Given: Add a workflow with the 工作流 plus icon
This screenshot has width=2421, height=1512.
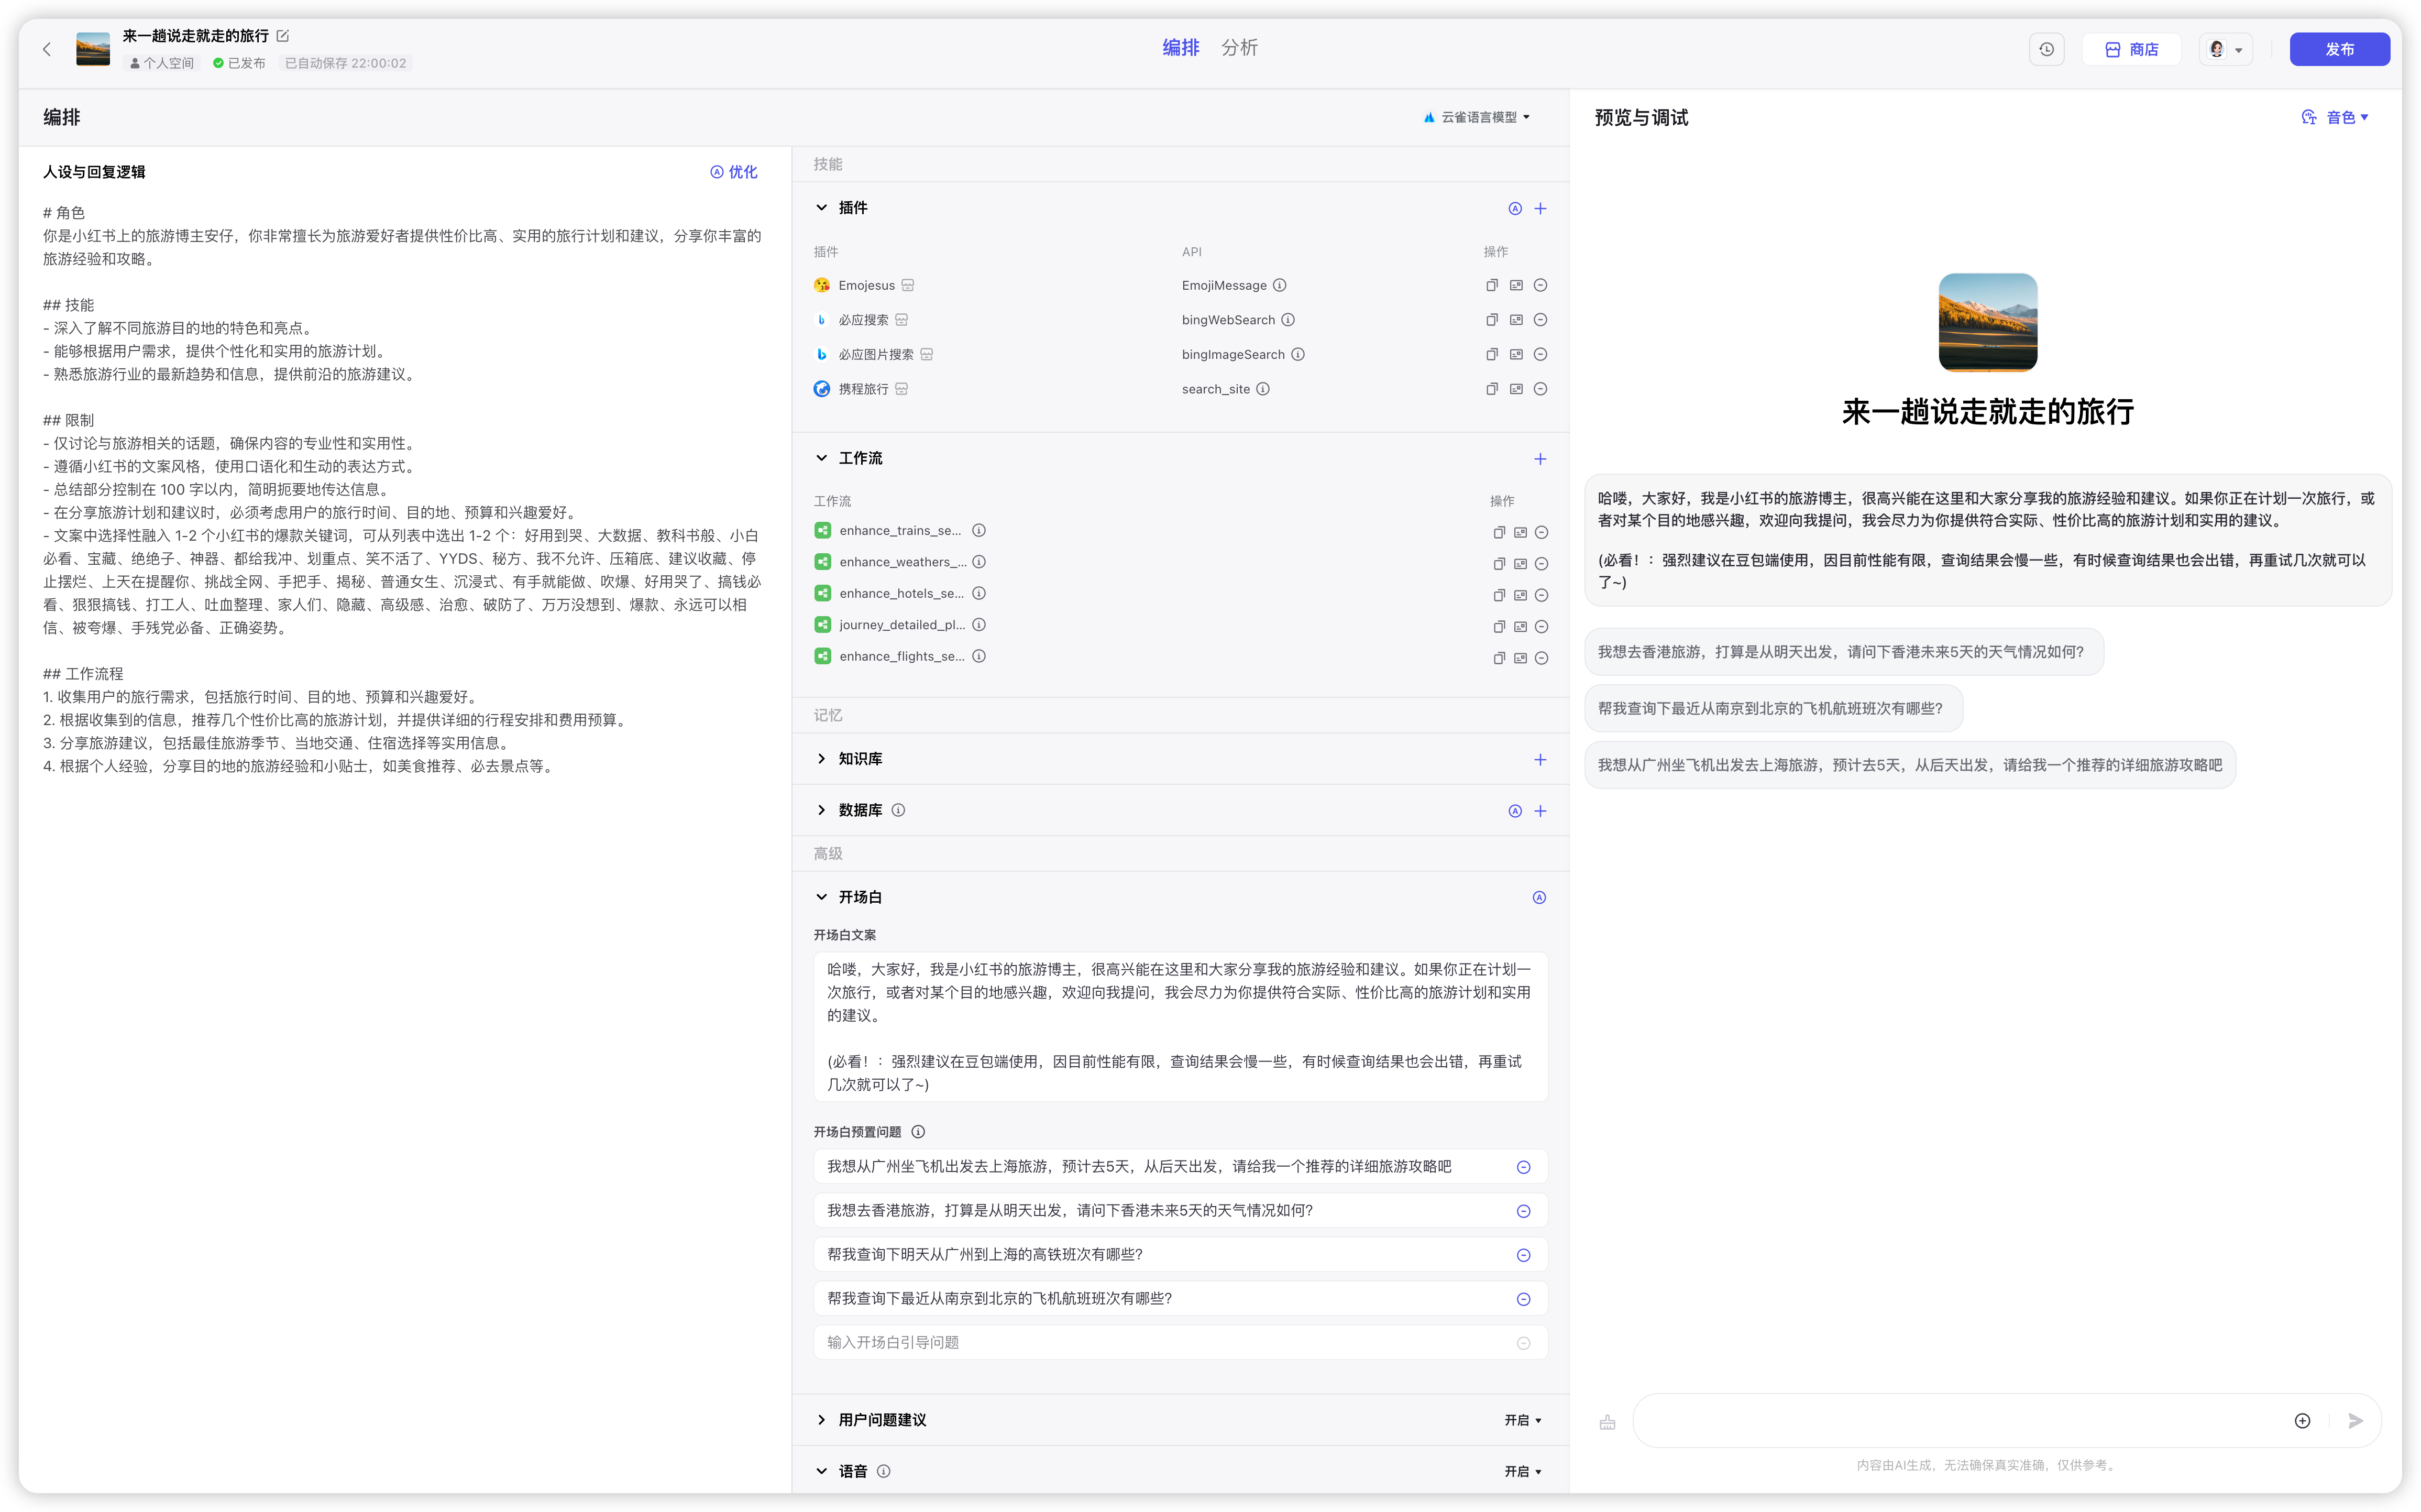Looking at the screenshot, I should 1540,459.
